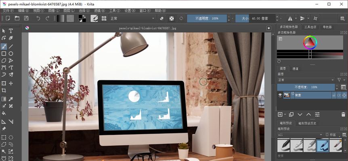Toggle eraser mode
348x161 pixels.
click(x=161, y=19)
